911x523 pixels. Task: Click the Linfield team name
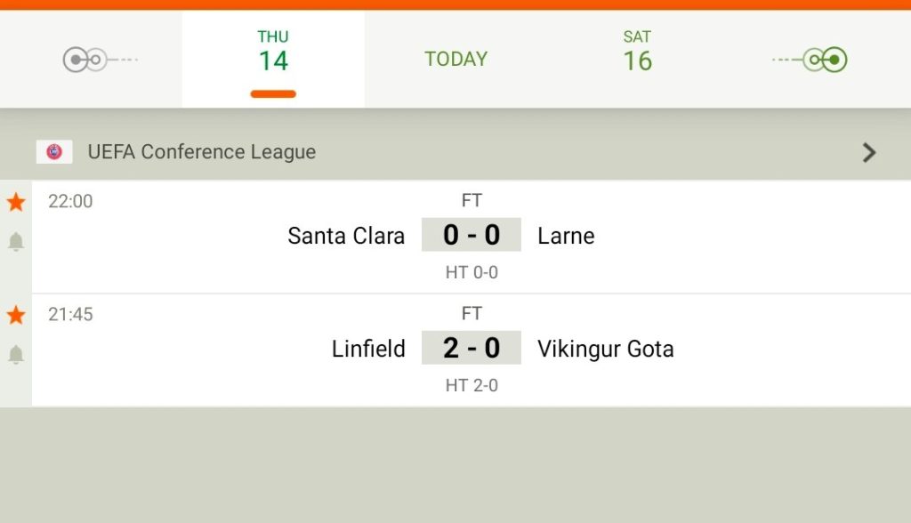click(x=368, y=350)
